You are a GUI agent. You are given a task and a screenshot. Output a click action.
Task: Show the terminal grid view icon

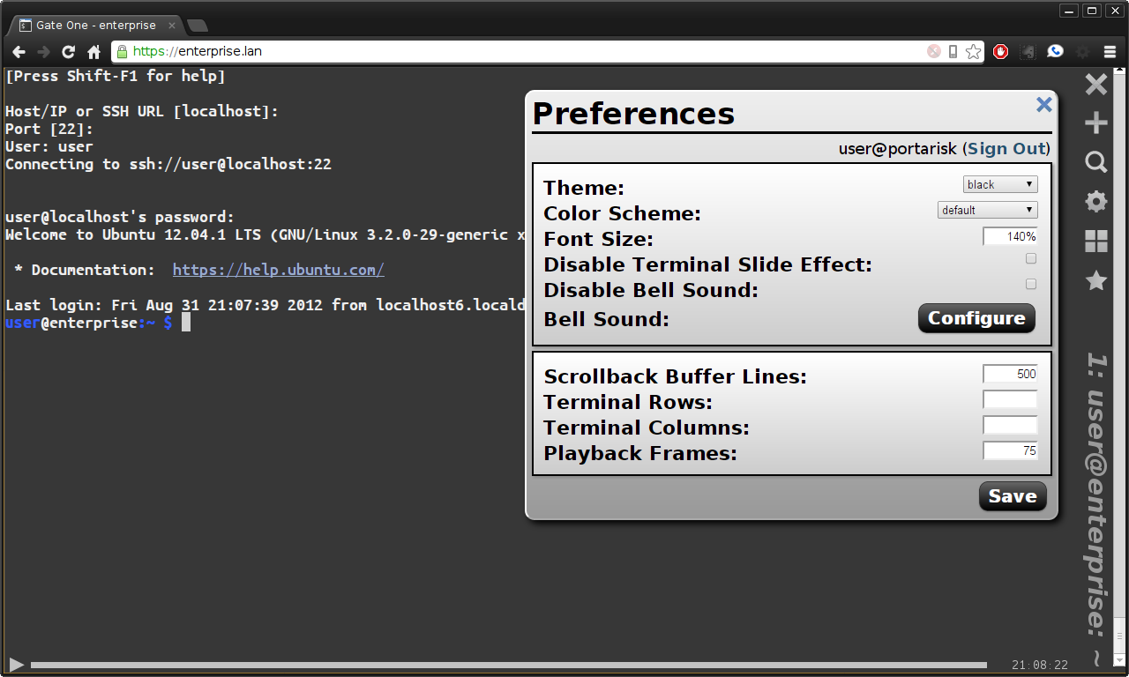(1095, 242)
